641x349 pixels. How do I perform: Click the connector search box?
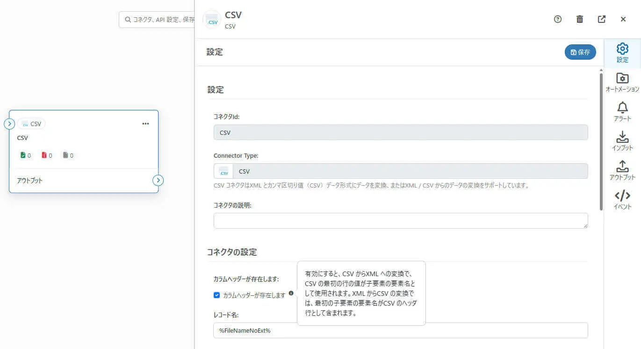157,20
